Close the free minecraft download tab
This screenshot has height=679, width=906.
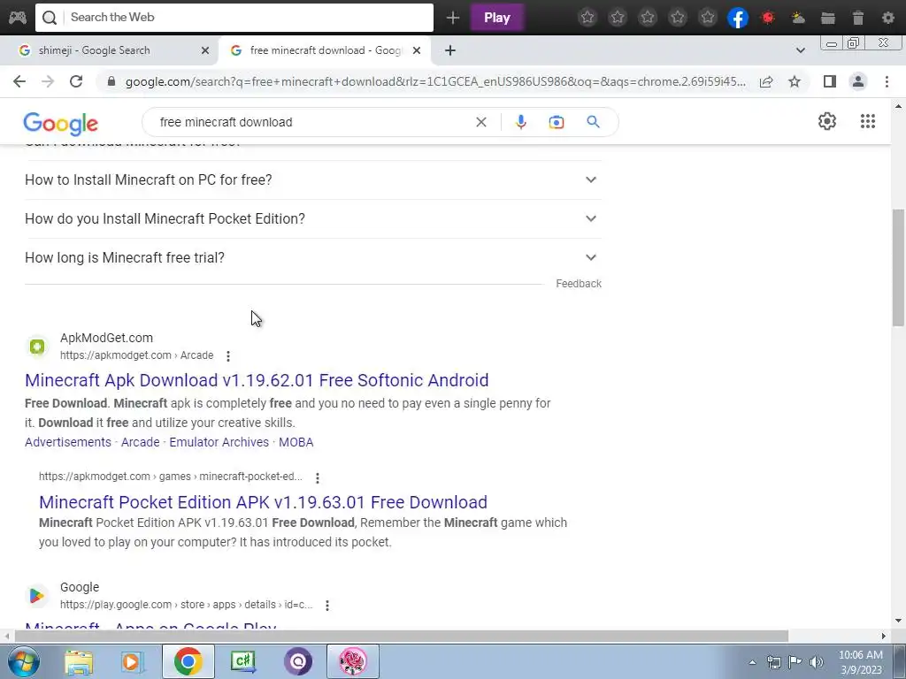click(417, 50)
